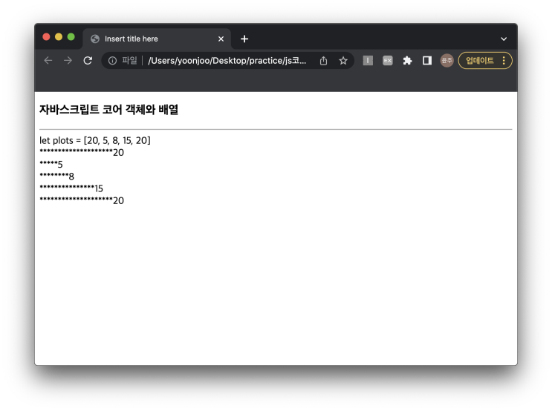Click the EX extension icon
Image resolution: width=552 pixels, height=411 pixels.
[388, 61]
